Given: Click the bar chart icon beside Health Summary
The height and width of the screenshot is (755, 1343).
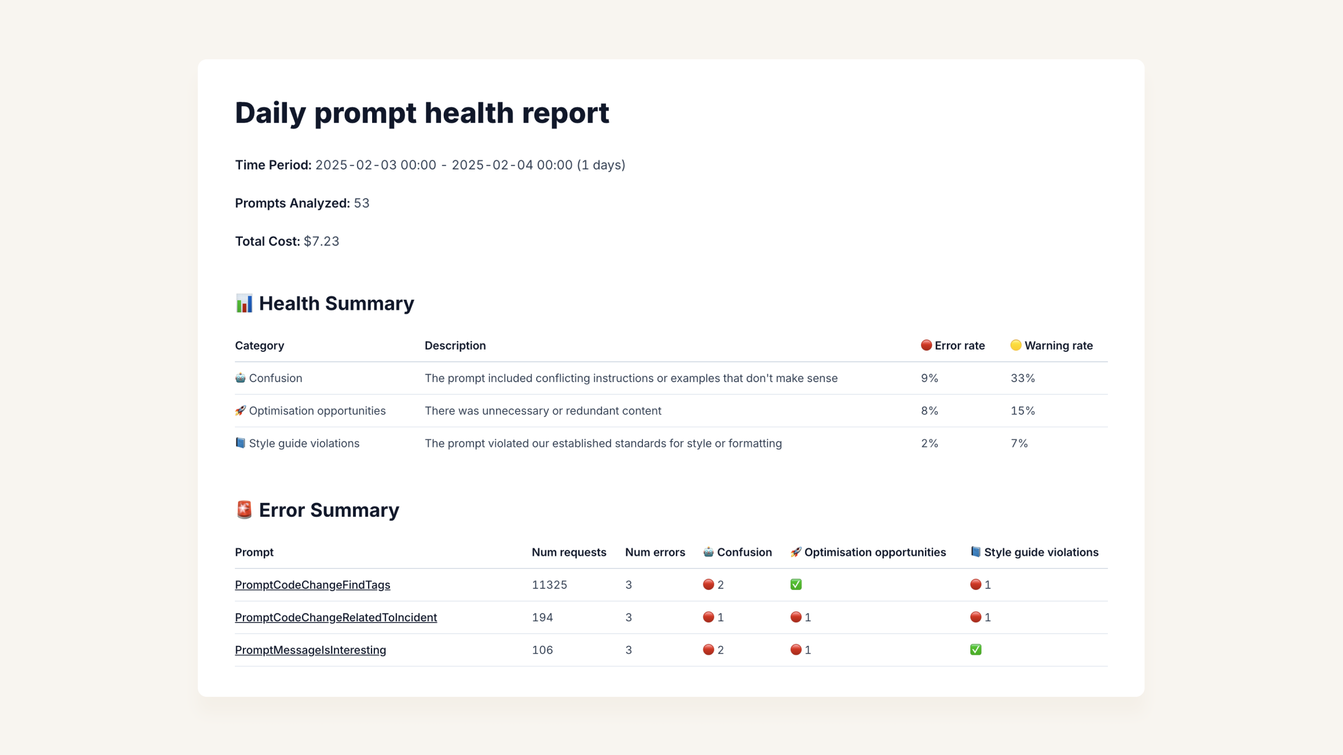Looking at the screenshot, I should click(x=244, y=303).
